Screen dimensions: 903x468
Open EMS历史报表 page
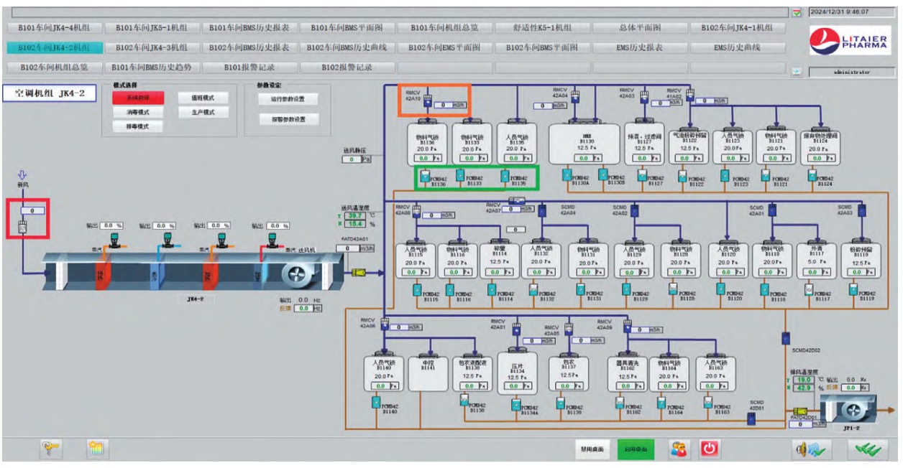click(640, 47)
